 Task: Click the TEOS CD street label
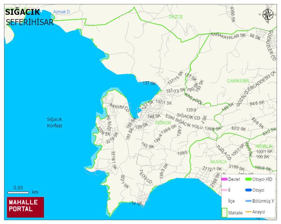click(x=146, y=177)
